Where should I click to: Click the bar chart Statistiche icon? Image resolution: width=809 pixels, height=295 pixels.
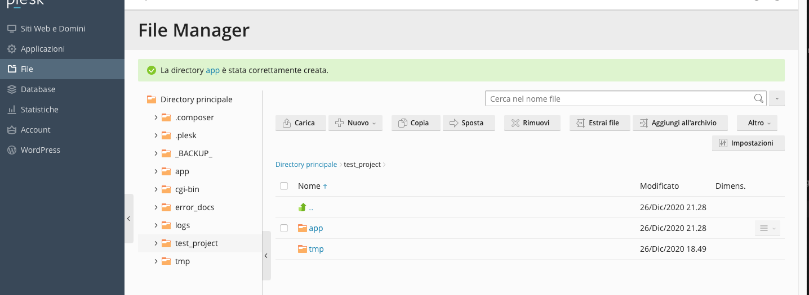11,110
